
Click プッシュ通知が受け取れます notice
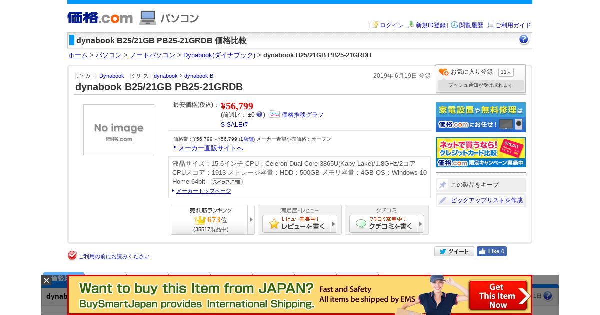(481, 85)
